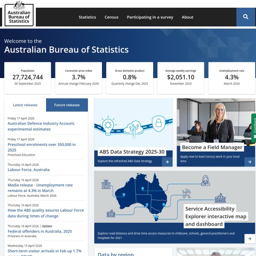Image resolution: width=256 pixels, height=256 pixels.
Task: Open the green Feedback side tab
Action: click(x=253, y=128)
